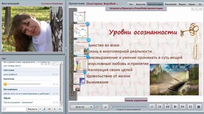Screen dimensions: 204x114
Task: Go back to previous slide
Action: point(167,107)
